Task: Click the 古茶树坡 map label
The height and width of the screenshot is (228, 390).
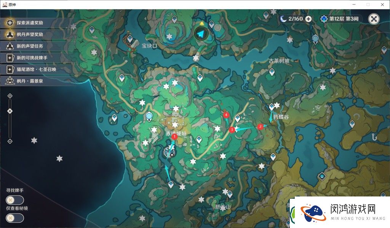Action: pyautogui.click(x=279, y=60)
